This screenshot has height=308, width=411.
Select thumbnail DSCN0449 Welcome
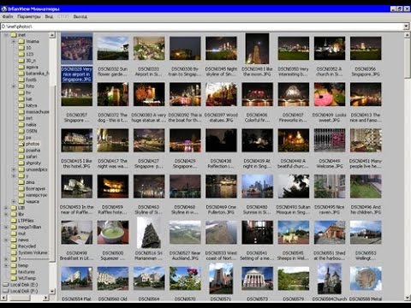tap(330, 140)
